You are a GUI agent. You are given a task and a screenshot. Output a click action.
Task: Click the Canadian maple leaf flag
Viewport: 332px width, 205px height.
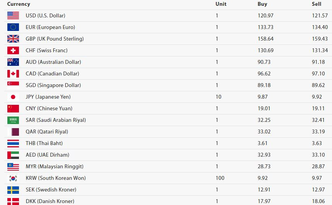point(13,73)
